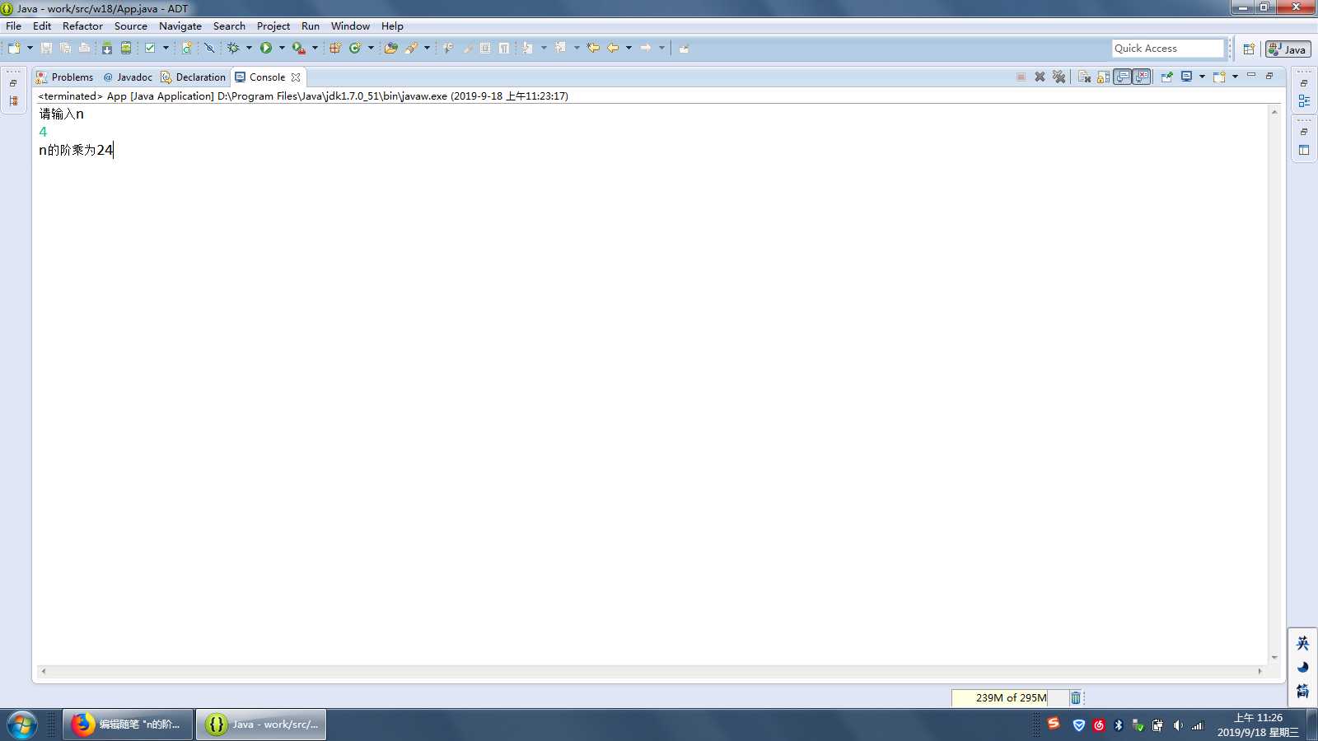Switch to the Javadoc tab
The width and height of the screenshot is (1318, 741).
pos(128,77)
